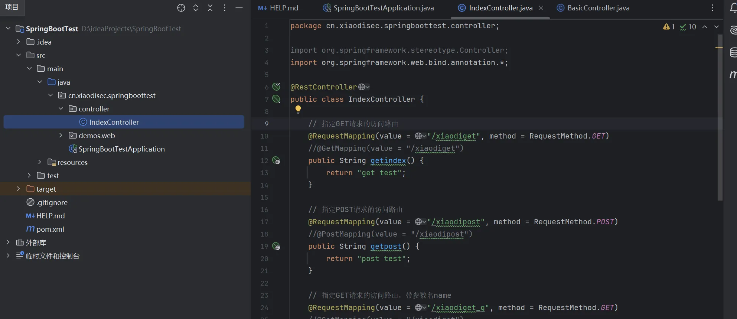Click the expand all tree icon
The height and width of the screenshot is (319, 737).
196,8
